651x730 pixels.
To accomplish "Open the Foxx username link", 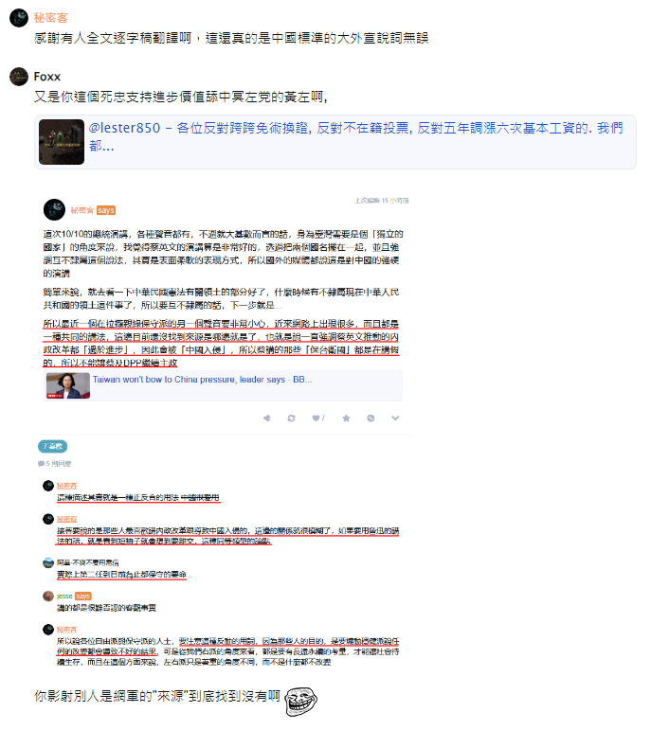I will click(47, 77).
